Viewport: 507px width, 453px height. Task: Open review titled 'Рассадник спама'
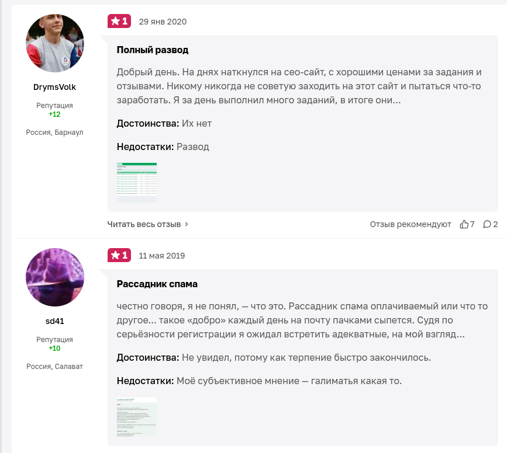(x=157, y=284)
